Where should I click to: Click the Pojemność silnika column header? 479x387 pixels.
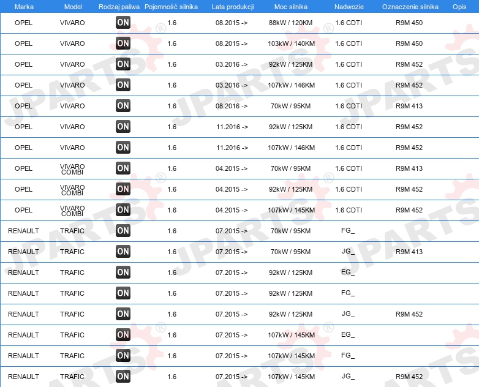click(171, 7)
